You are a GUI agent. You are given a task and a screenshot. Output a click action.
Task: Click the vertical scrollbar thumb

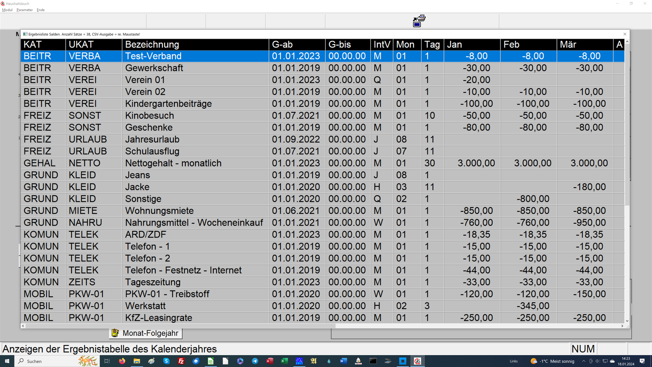click(x=627, y=125)
